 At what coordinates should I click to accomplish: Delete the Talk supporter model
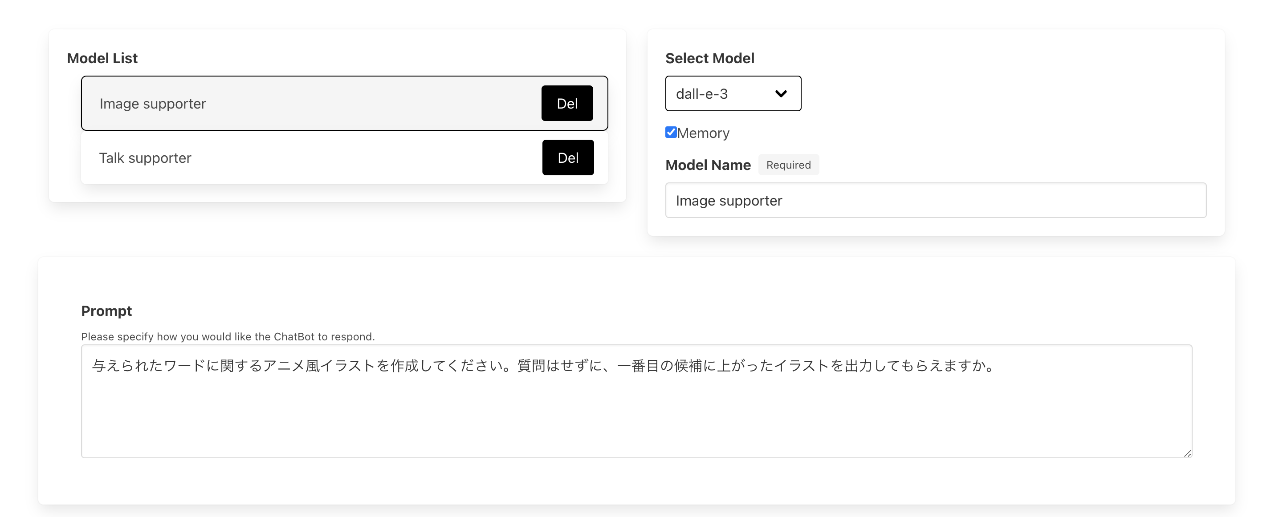[567, 158]
